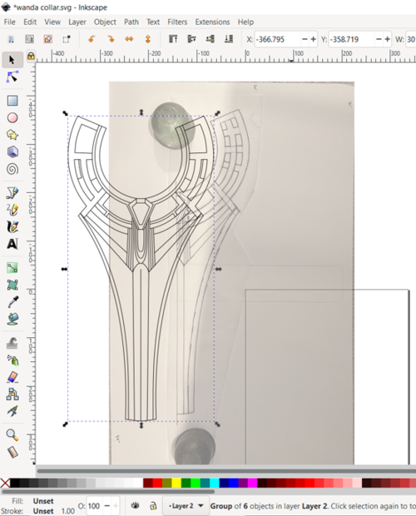Activate the Pencil freehand tool
This screenshot has width=416, height=516.
click(12, 210)
